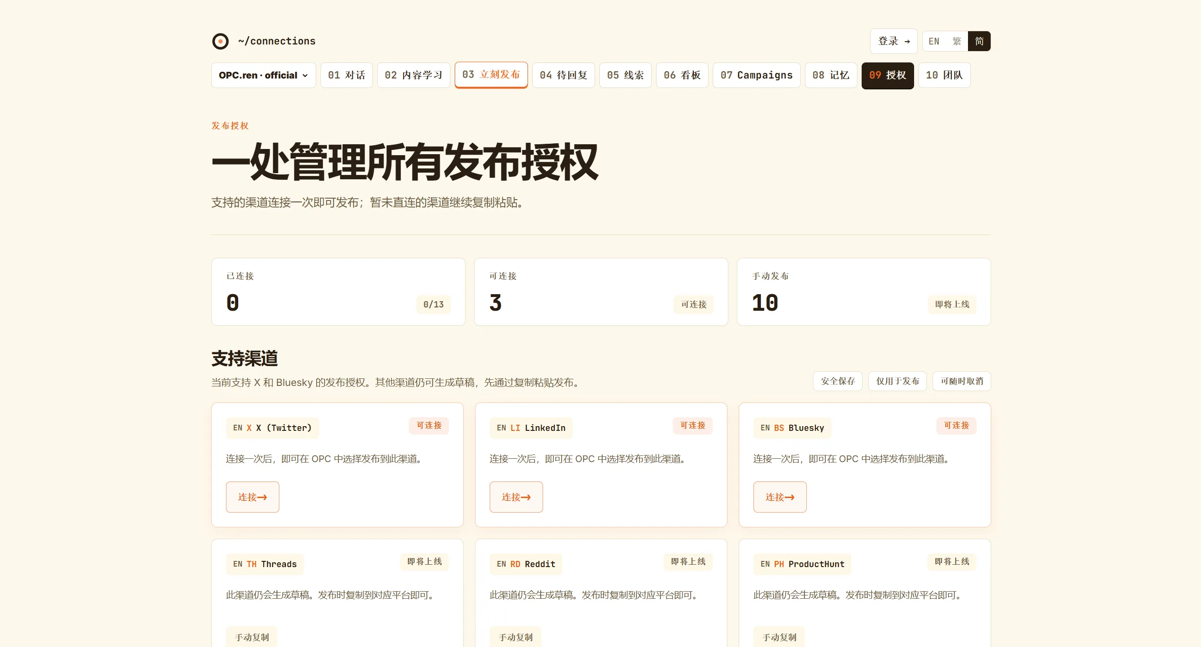Click 可连接 status on LinkedIn card
The width and height of the screenshot is (1201, 647).
point(692,426)
